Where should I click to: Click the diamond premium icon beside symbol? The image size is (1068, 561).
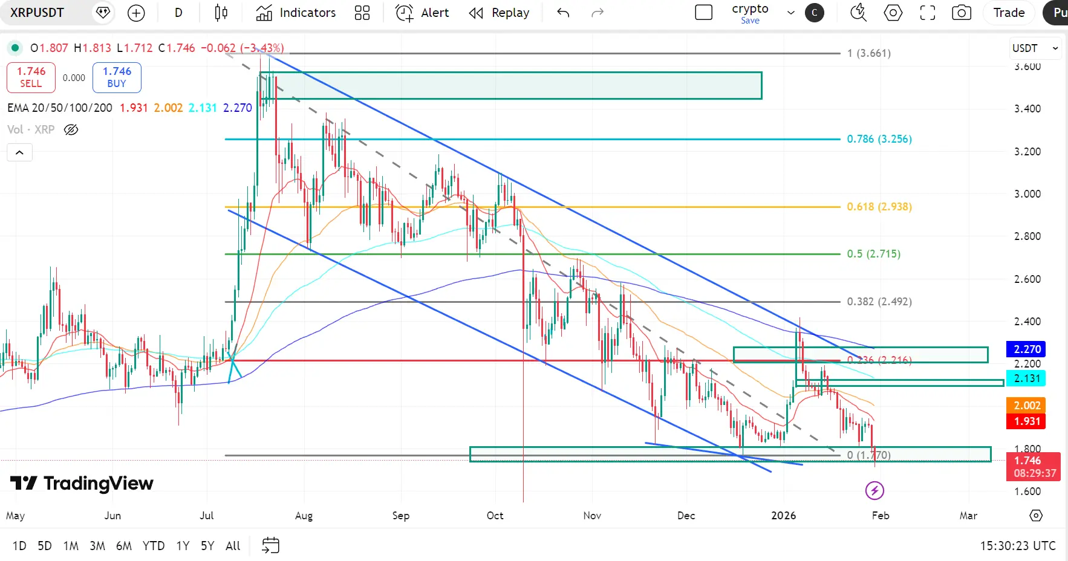[103, 13]
